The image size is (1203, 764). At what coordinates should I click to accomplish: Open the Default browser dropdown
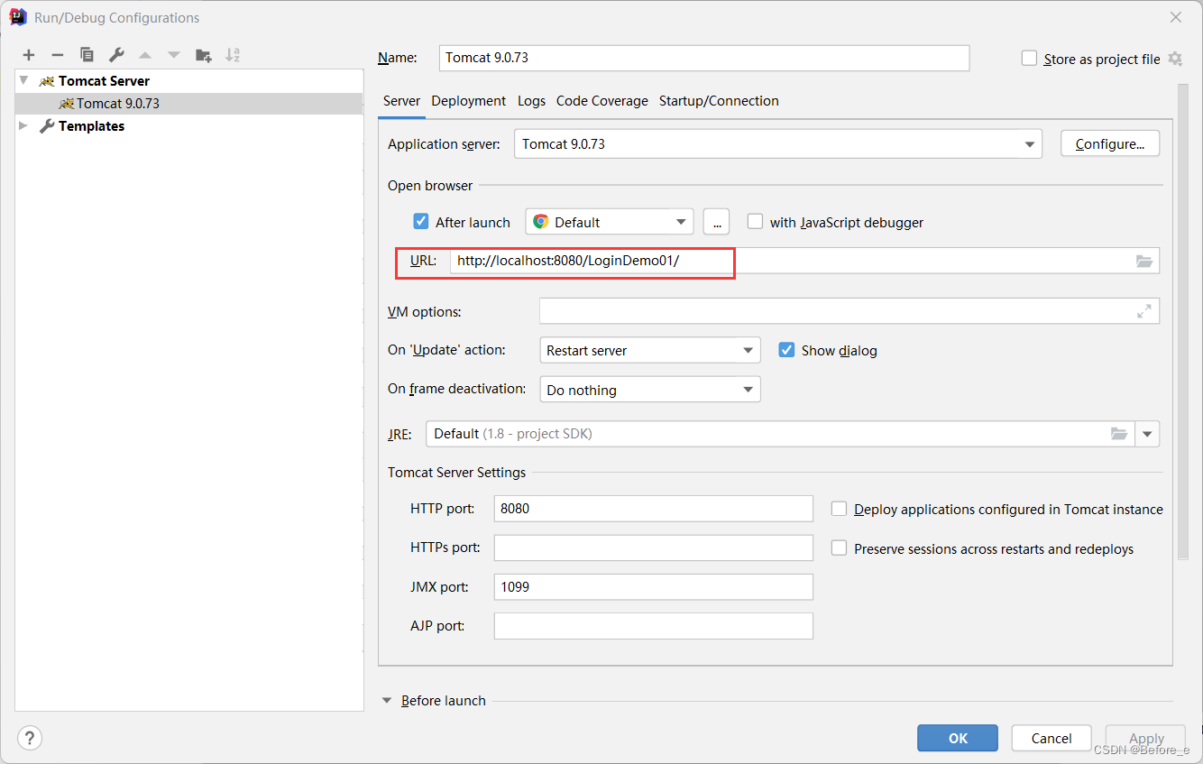(610, 222)
